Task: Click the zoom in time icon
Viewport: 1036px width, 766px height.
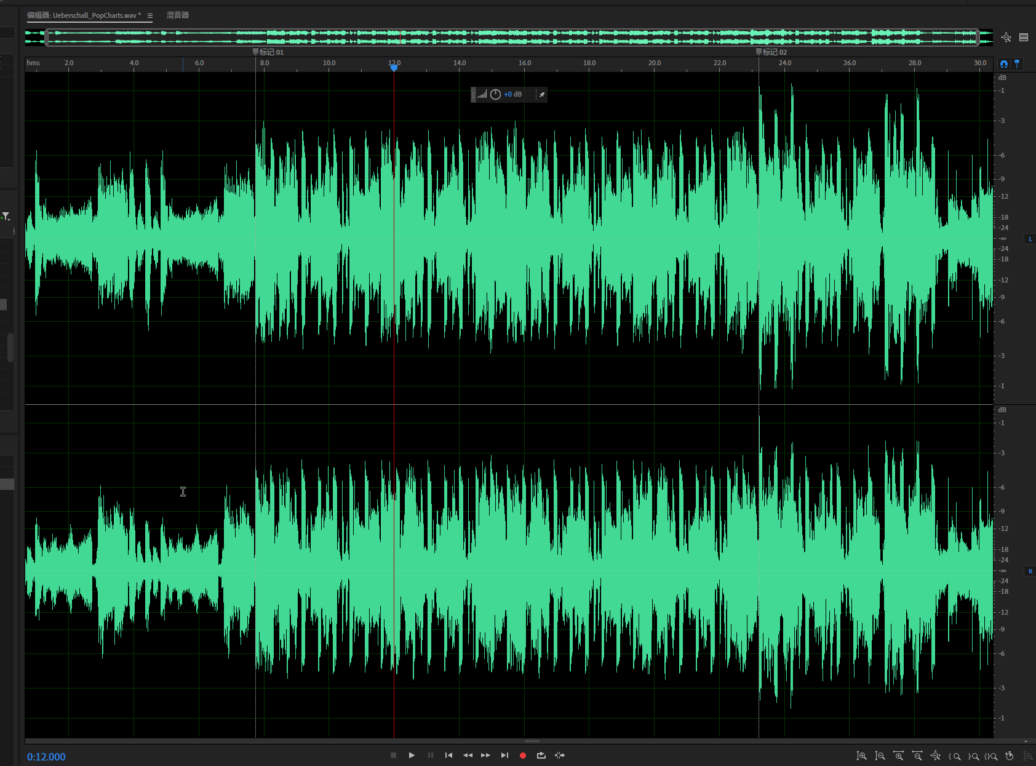Action: (x=899, y=756)
